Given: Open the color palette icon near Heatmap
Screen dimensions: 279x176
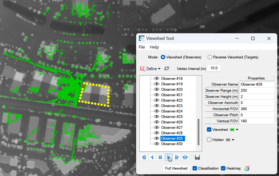Looking at the screenshot, I should (x=247, y=168).
